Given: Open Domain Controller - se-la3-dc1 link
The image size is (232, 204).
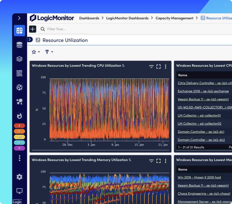Looking at the screenshot, I should [201, 132].
